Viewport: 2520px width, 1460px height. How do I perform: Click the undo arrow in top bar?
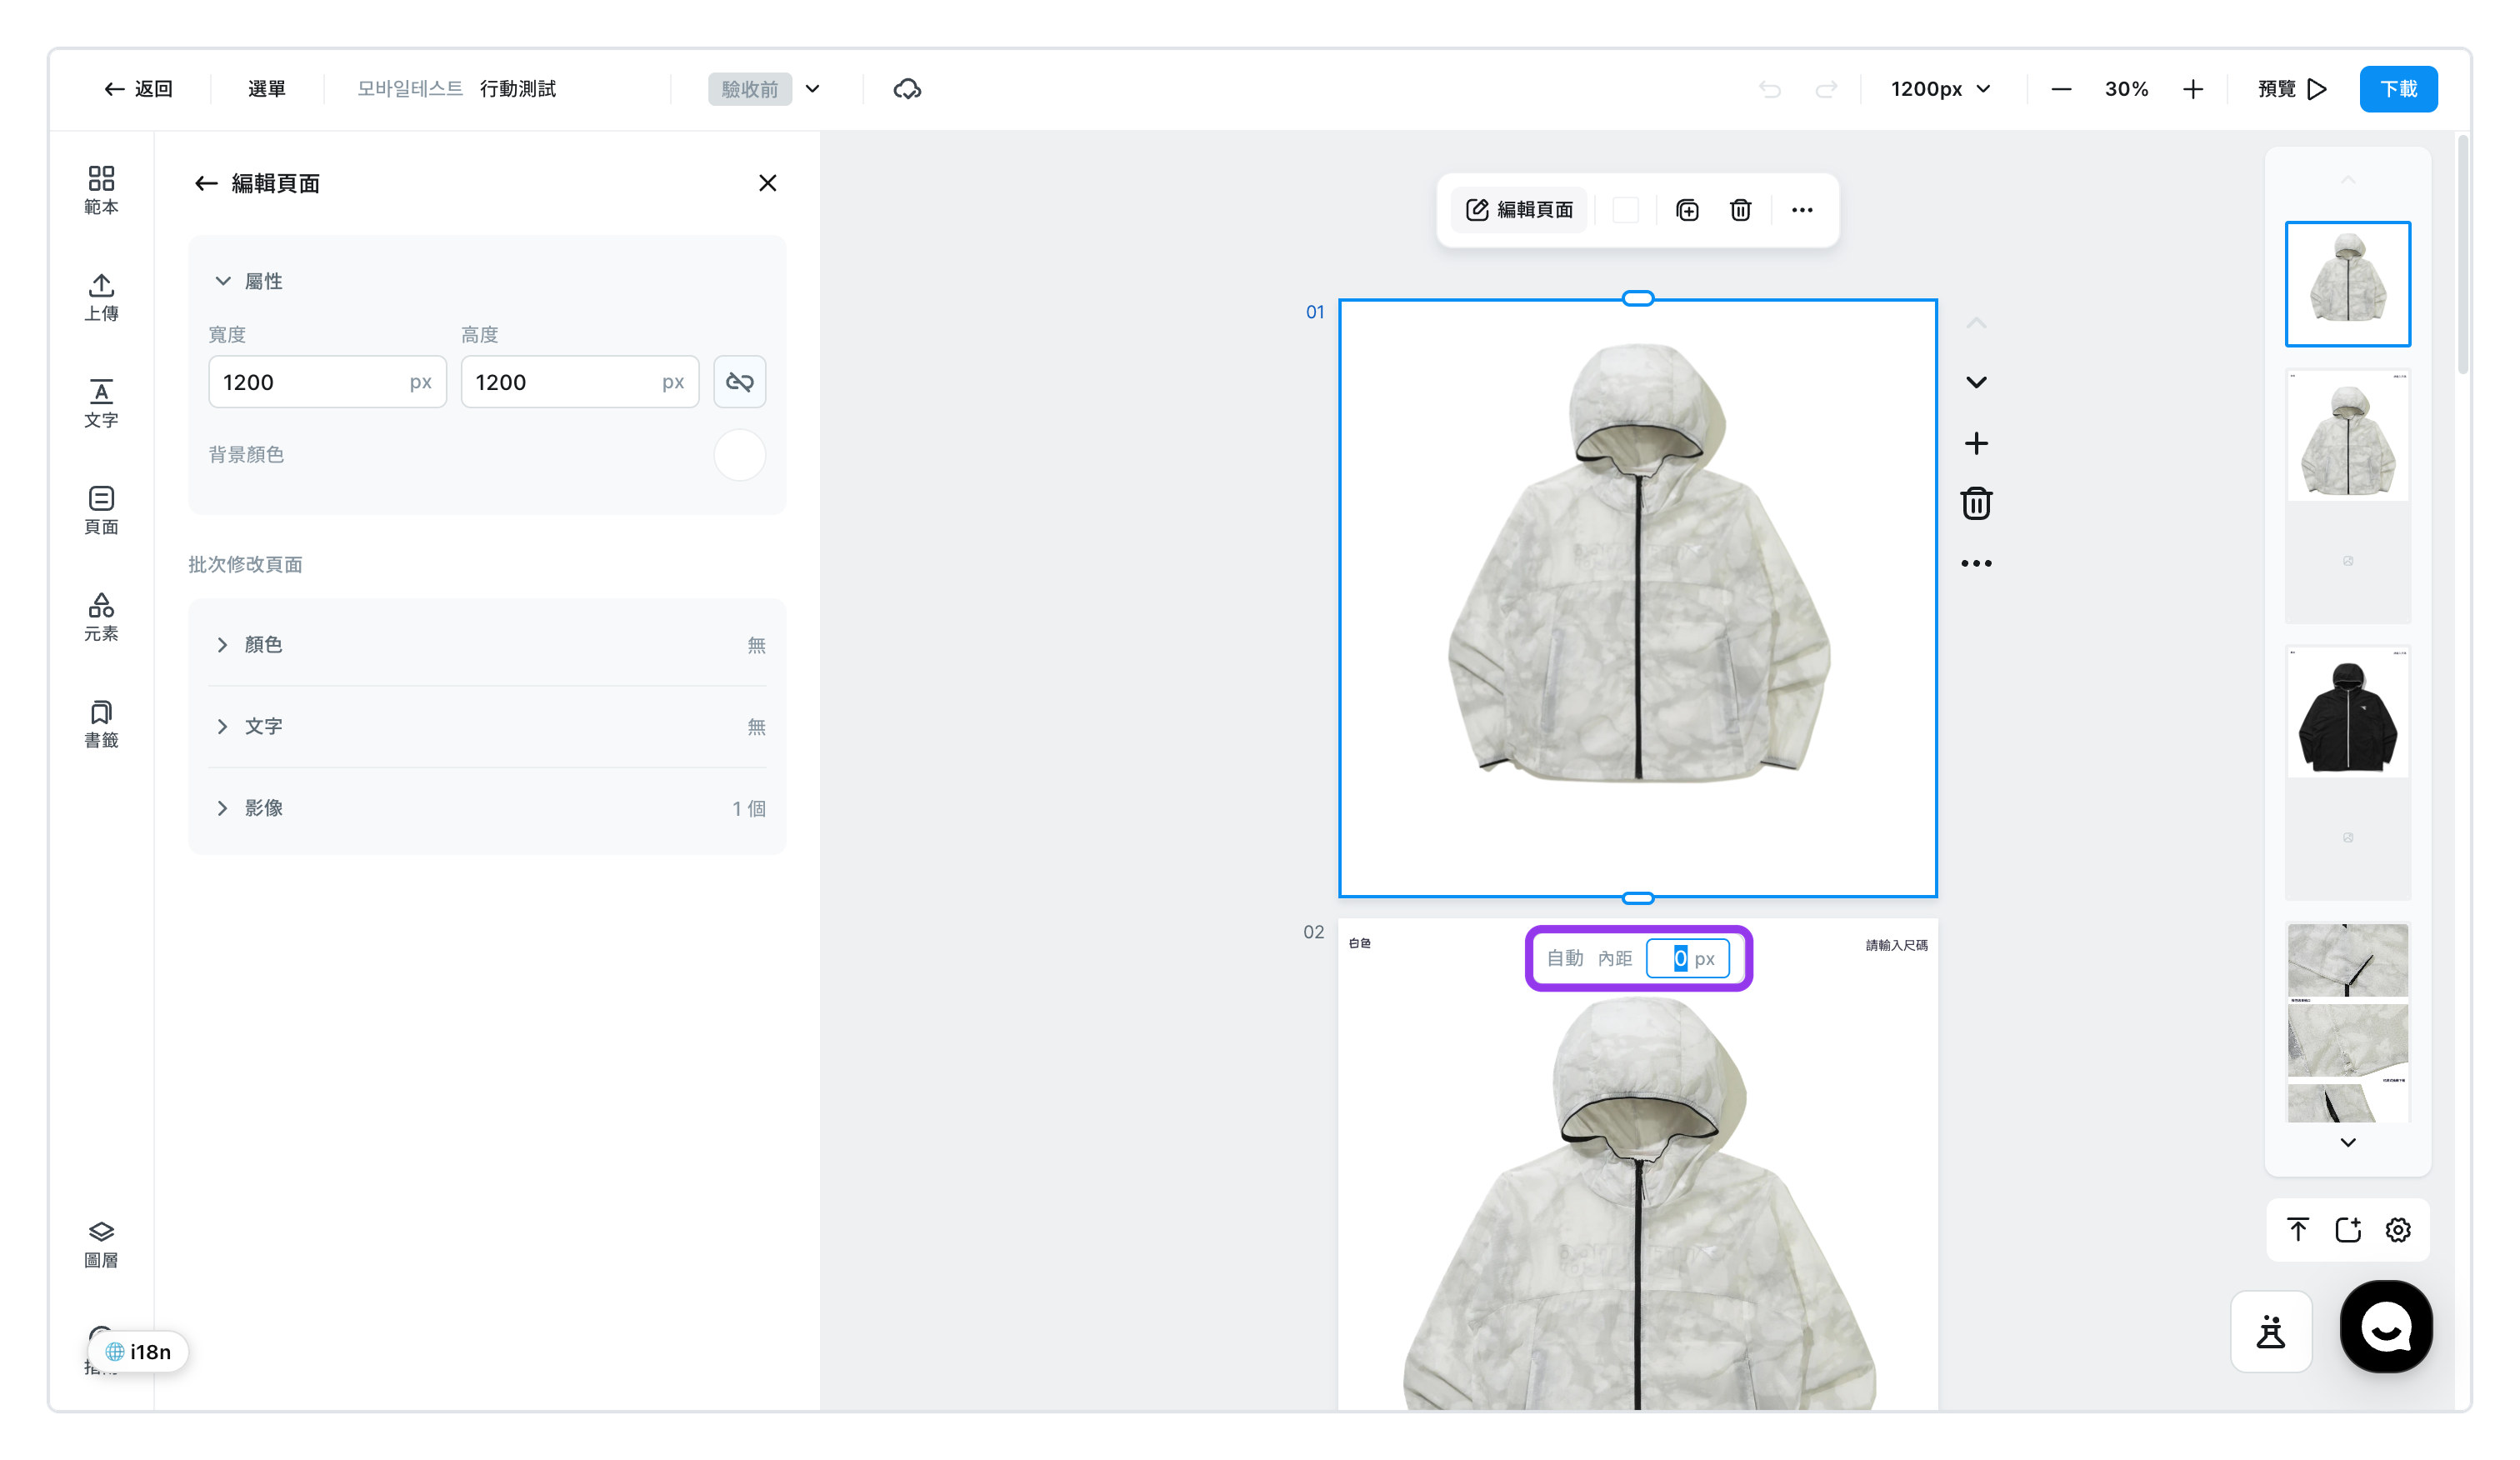pos(1770,89)
